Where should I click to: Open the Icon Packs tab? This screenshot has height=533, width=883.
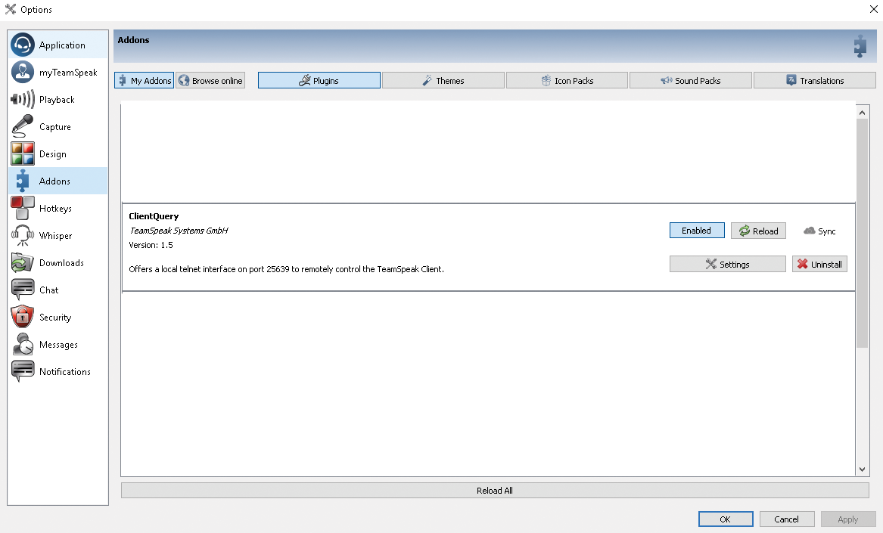[567, 80]
